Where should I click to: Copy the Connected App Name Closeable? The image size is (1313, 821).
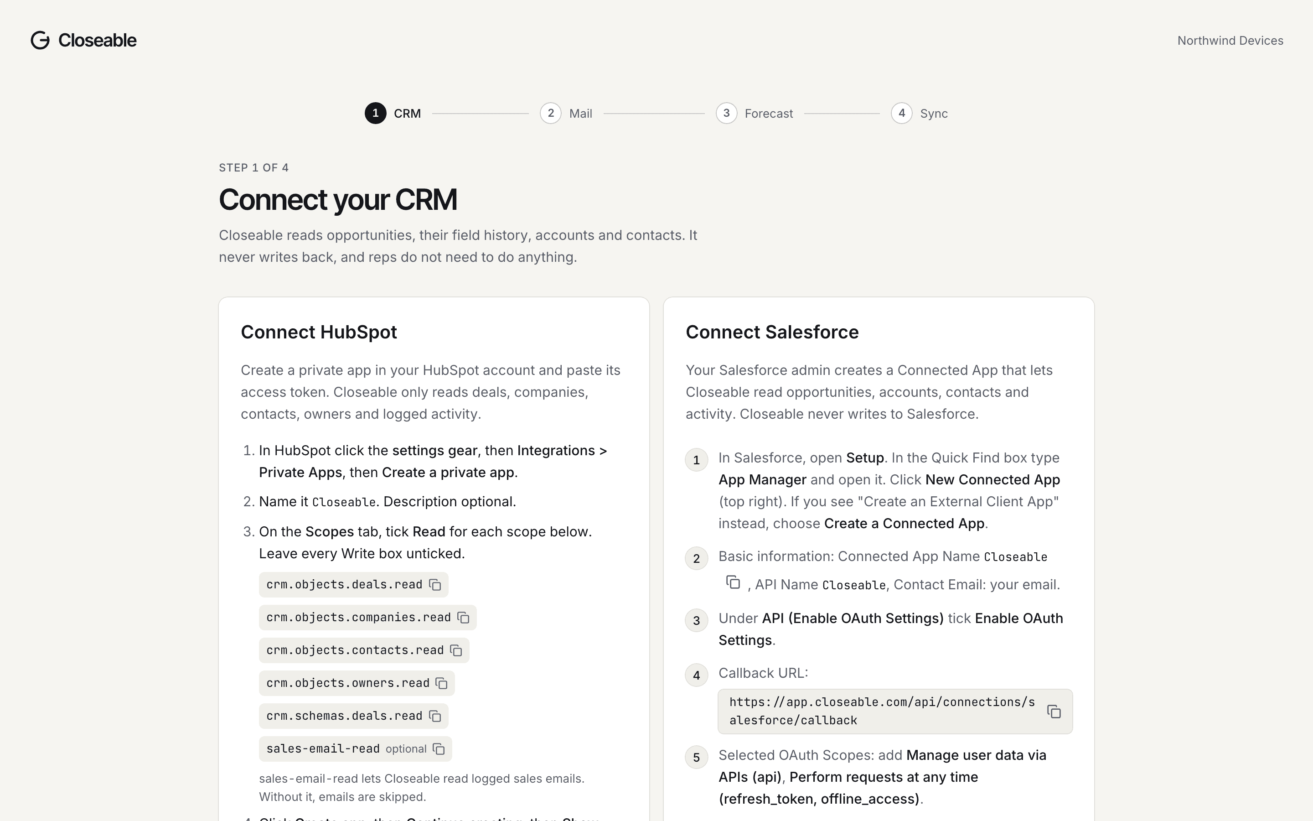click(733, 582)
